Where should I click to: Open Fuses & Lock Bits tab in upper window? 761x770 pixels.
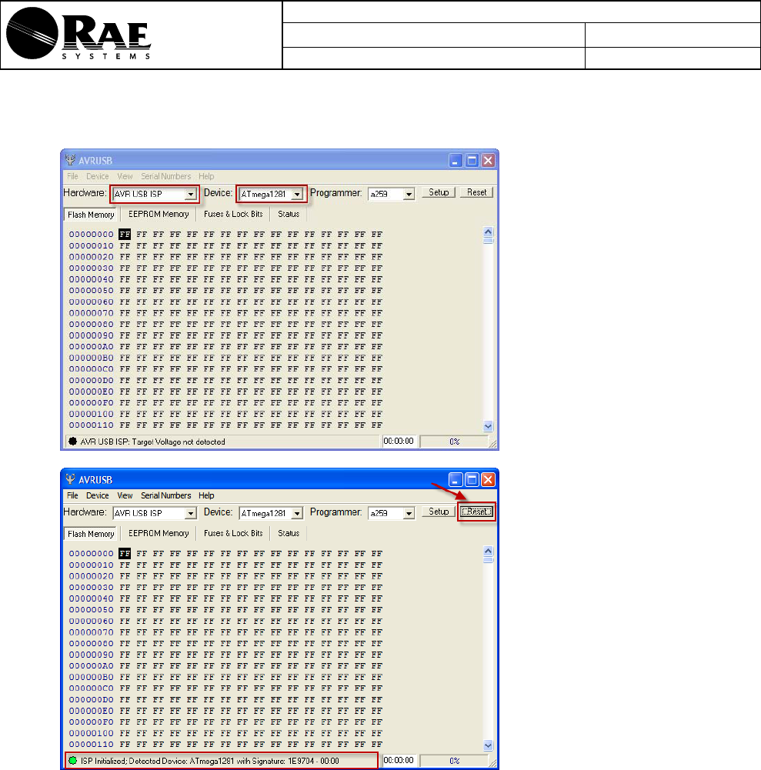click(x=233, y=214)
